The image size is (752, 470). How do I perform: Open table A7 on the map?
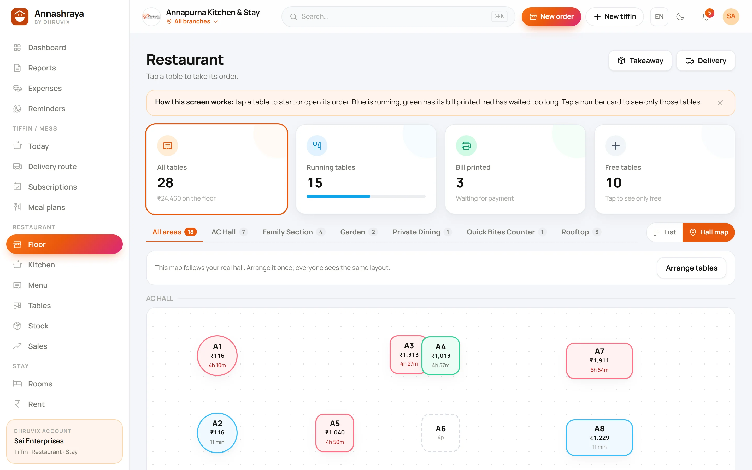click(x=599, y=361)
